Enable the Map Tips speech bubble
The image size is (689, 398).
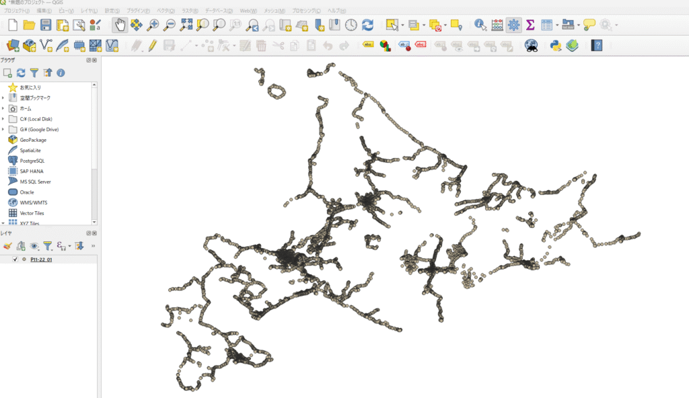589,25
